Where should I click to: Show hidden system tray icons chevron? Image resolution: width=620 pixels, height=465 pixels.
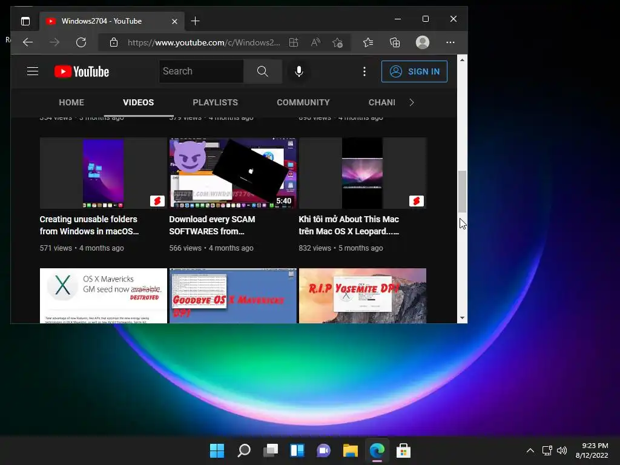530,450
